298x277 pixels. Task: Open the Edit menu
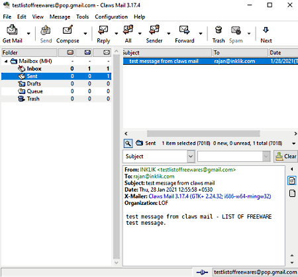coord(22,17)
